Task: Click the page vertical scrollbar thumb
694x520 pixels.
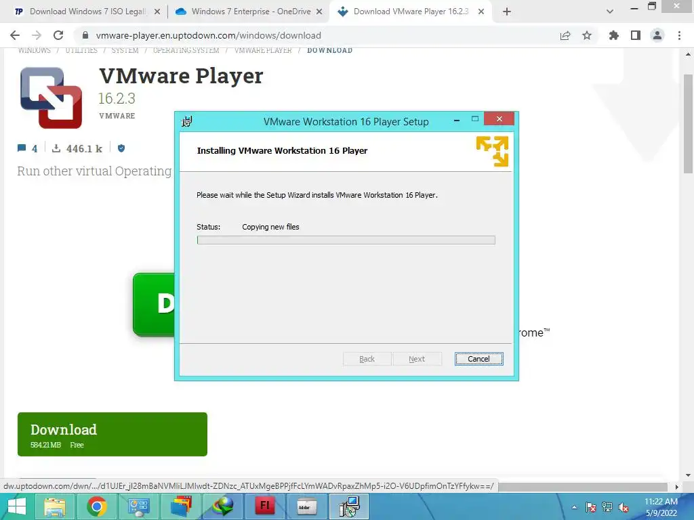Action: [688, 124]
